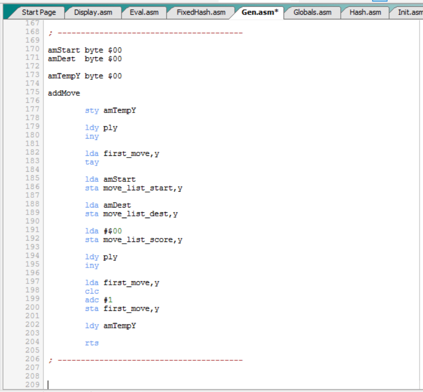This screenshot has height=392, width=423.
Task: Click the lda #$00 instruction
Action: [103, 231]
